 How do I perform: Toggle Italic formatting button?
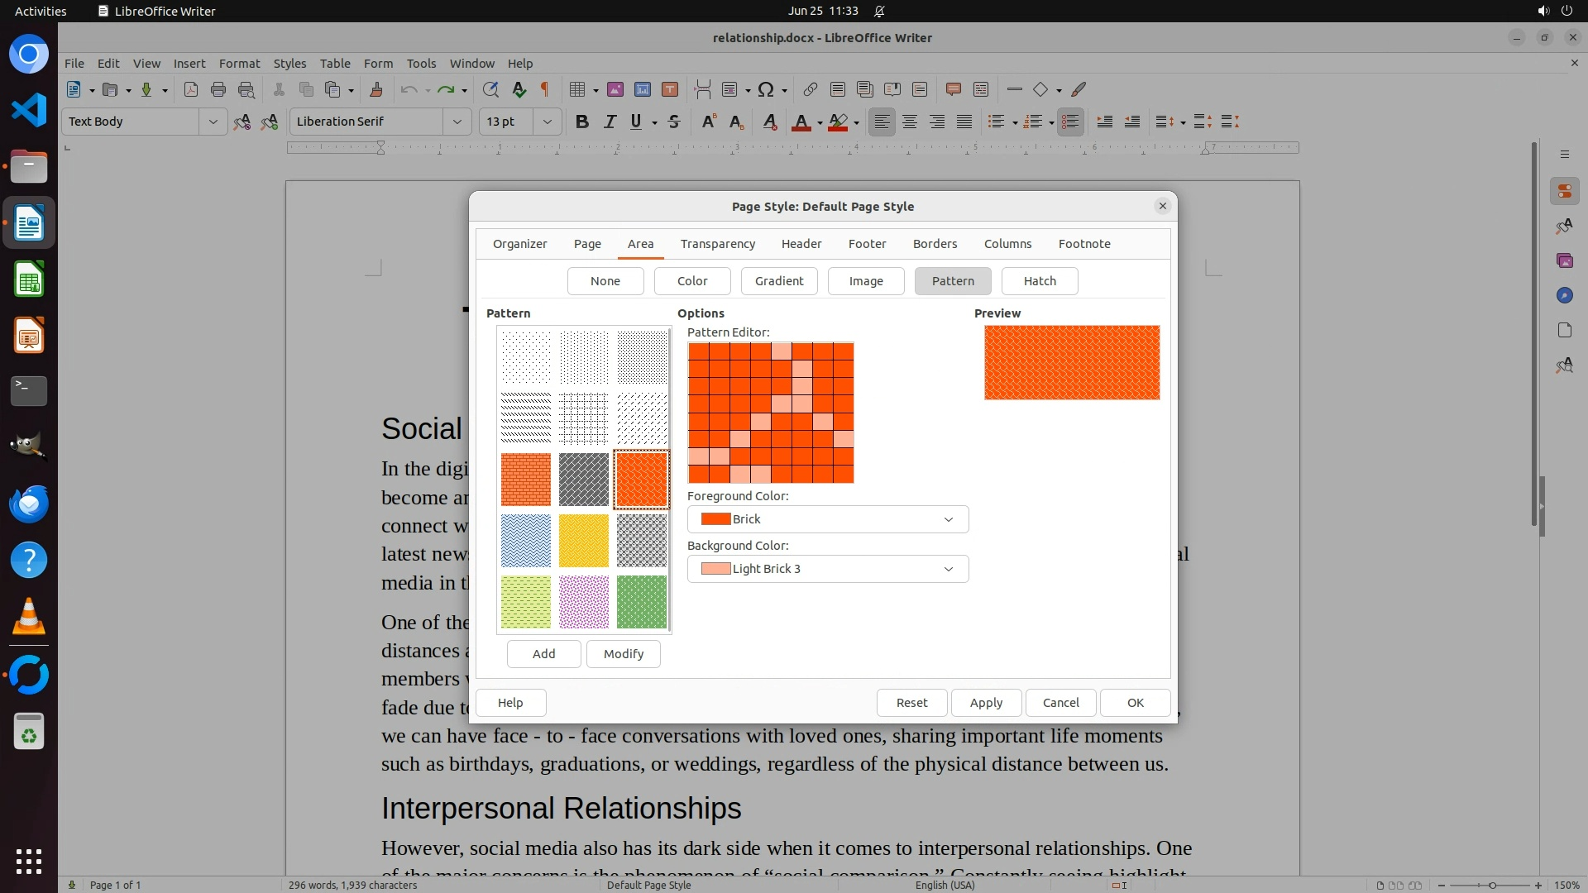pyautogui.click(x=610, y=122)
